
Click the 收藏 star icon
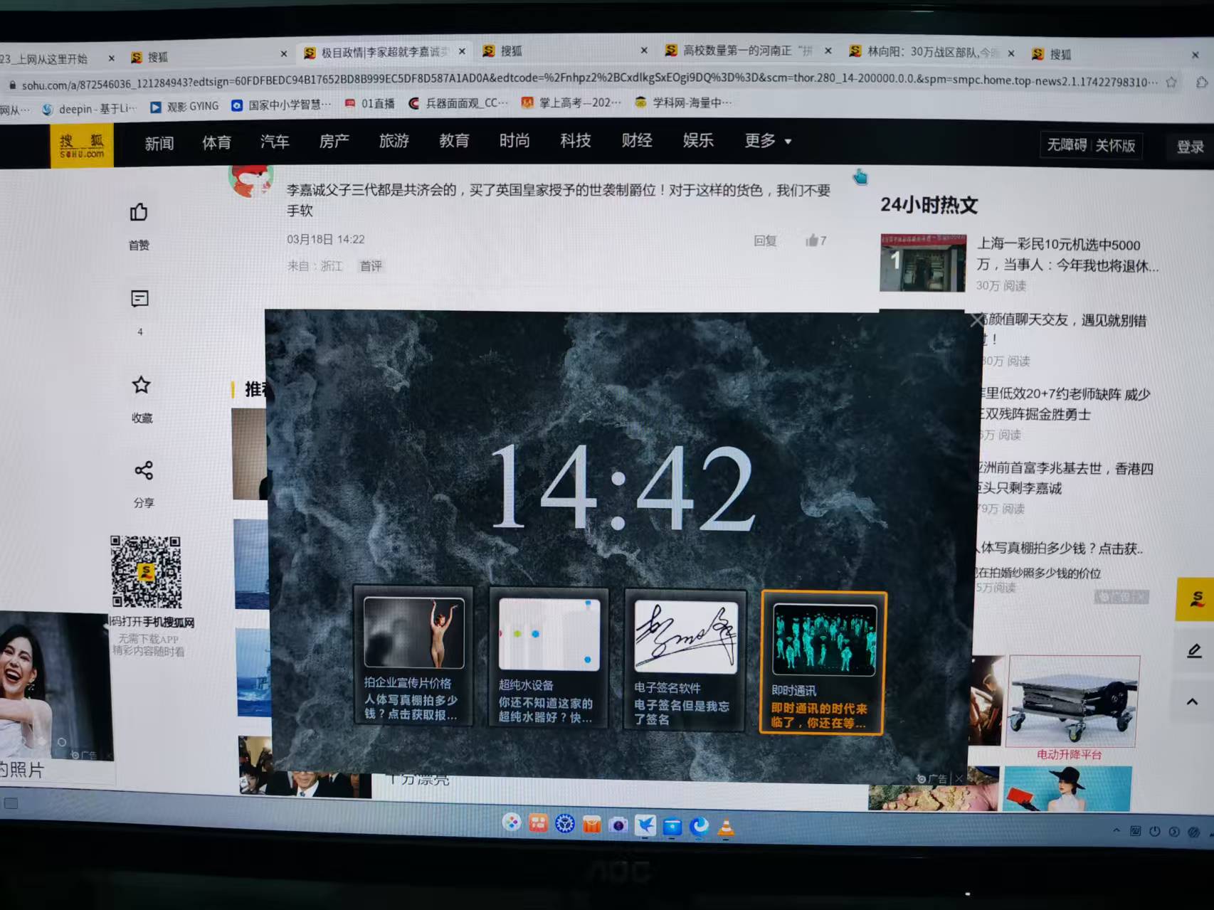(x=141, y=385)
